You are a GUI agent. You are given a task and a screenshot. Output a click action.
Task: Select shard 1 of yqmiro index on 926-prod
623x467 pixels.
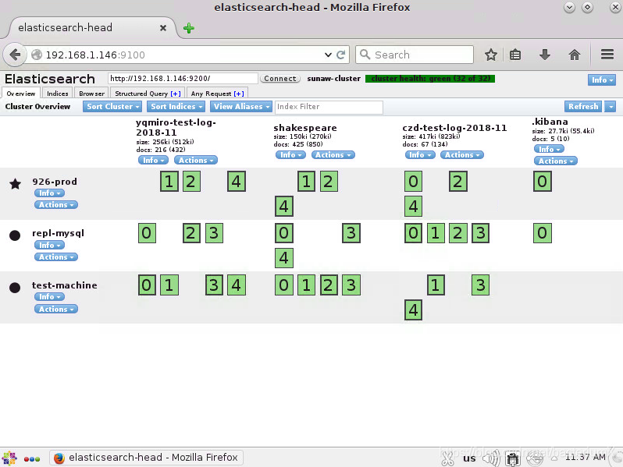169,182
